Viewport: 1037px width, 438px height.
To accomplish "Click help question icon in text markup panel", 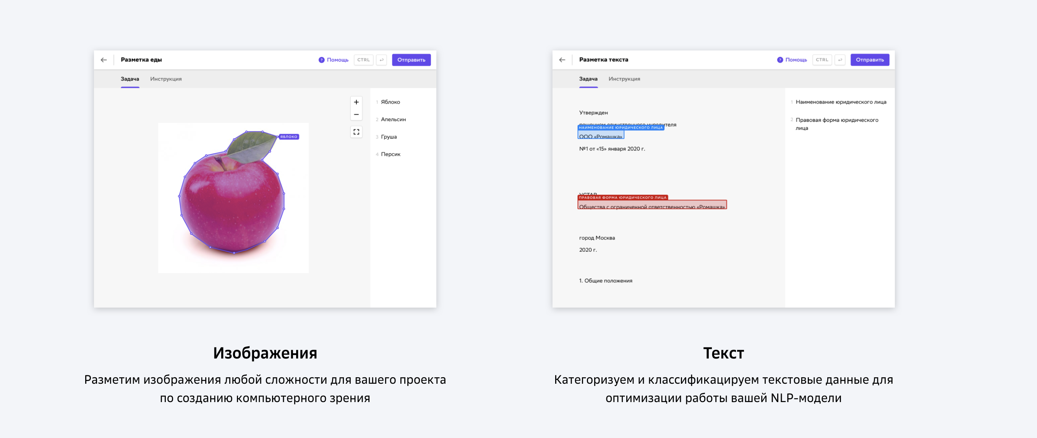I will [x=780, y=60].
